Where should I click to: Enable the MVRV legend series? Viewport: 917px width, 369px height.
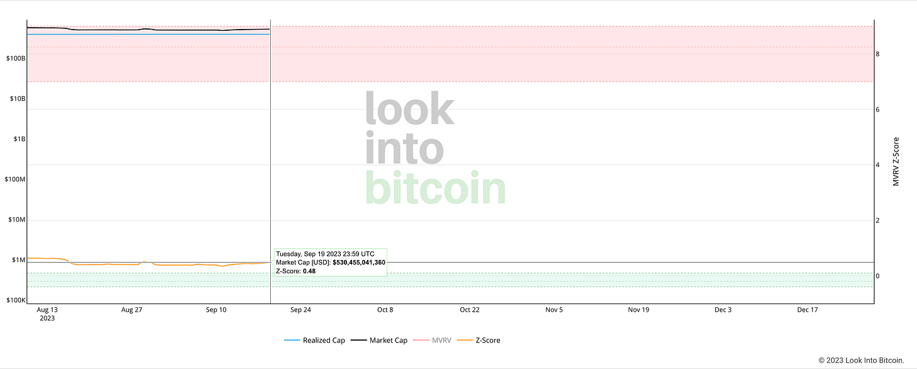click(x=431, y=340)
